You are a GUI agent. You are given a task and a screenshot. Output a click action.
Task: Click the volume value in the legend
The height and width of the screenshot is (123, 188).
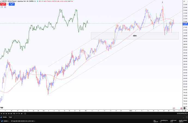tap(71, 1)
